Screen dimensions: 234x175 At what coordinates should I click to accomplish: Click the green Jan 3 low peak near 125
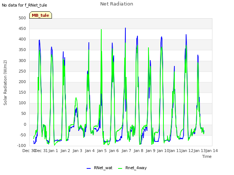pos(76,98)
